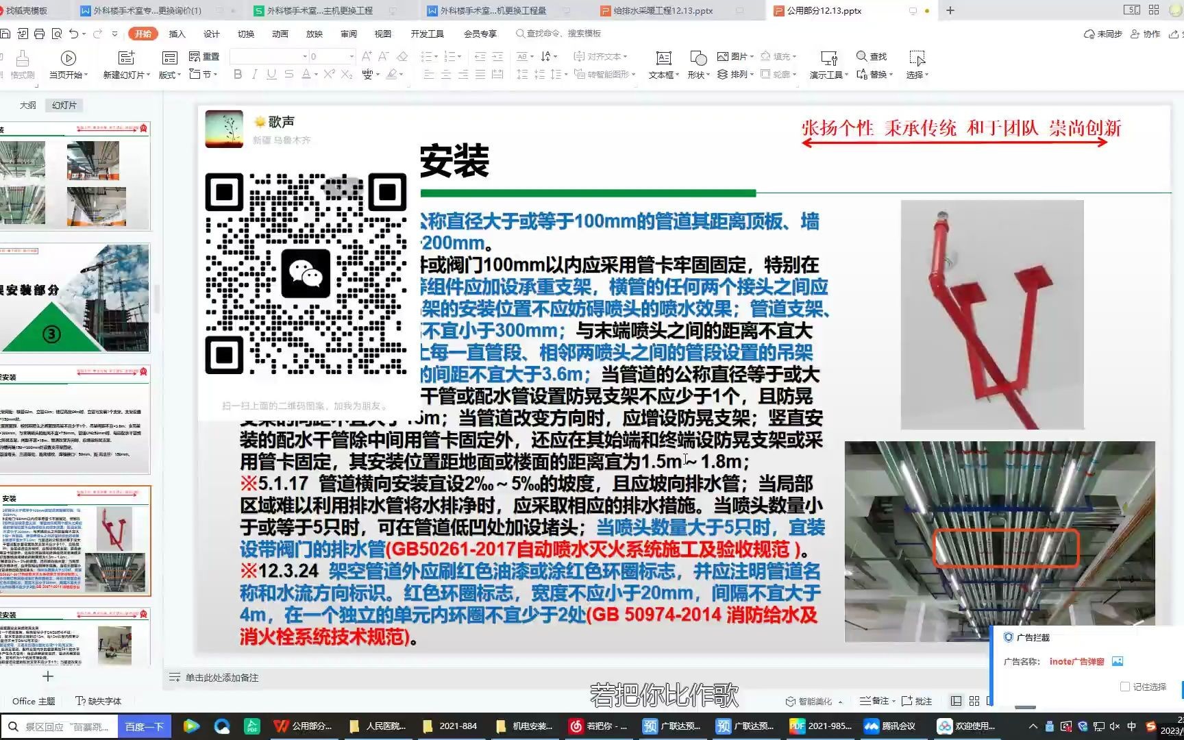The width and height of the screenshot is (1184, 740).
Task: Undo the last action
Action: 73,34
